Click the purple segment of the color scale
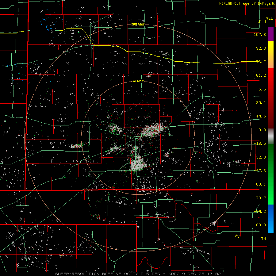This screenshot has width=276, height=276. pos(271,34)
